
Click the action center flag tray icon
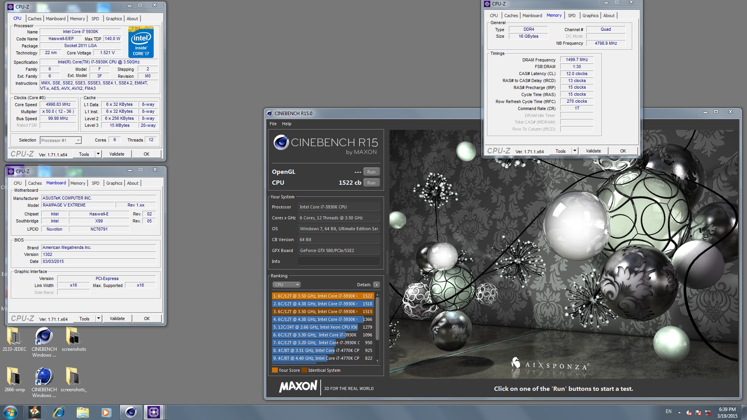[698, 413]
